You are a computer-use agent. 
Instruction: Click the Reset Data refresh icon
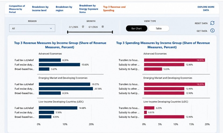pyautogui.click(x=212, y=23)
